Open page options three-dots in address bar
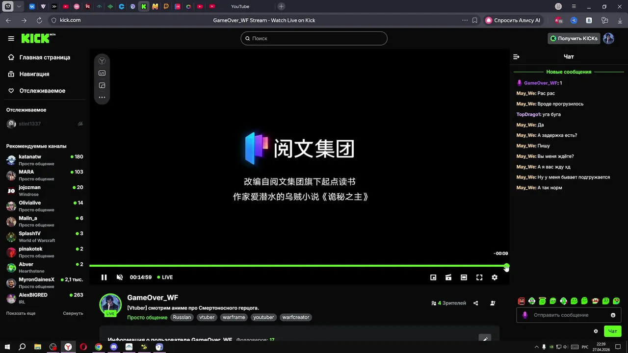Screen dimensions: 628x353 [x=465, y=21]
